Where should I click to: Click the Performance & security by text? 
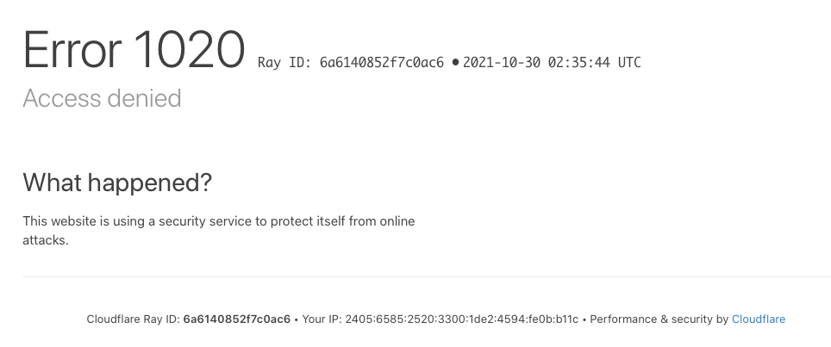659,319
